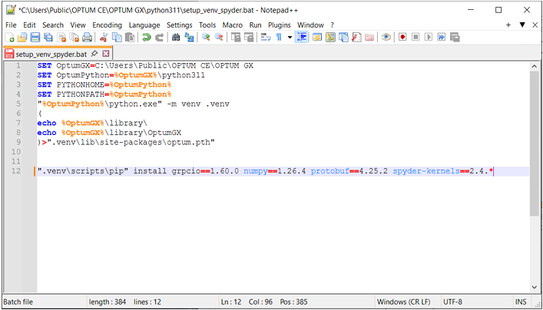Screen dimensions: 543x310
Task: Click the Undo green arrow icon
Action: [x=146, y=37]
